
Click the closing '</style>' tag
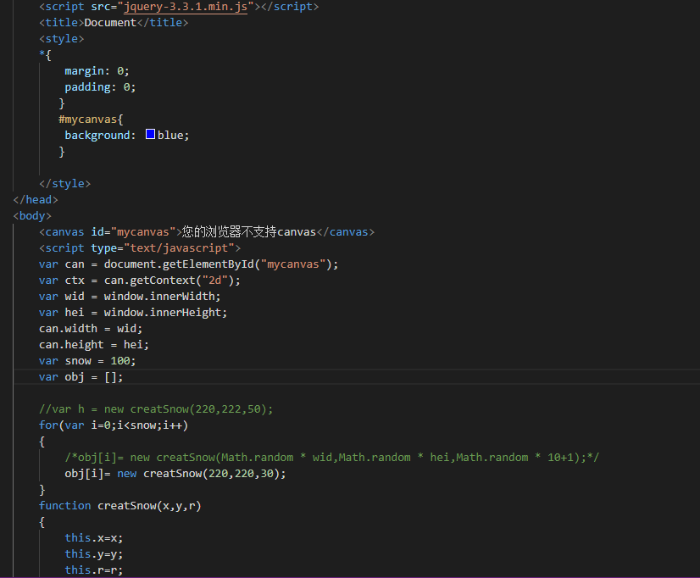pyautogui.click(x=64, y=183)
